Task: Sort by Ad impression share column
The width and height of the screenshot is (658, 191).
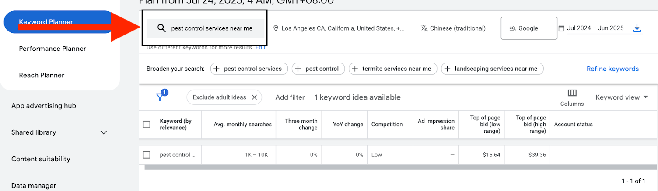Action: (x=436, y=125)
